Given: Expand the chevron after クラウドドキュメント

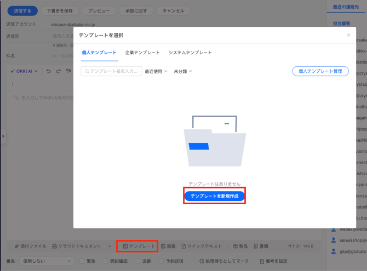Looking at the screenshot, I should point(110,246).
